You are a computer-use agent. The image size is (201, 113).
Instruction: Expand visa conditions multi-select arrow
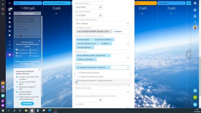point(128,58)
